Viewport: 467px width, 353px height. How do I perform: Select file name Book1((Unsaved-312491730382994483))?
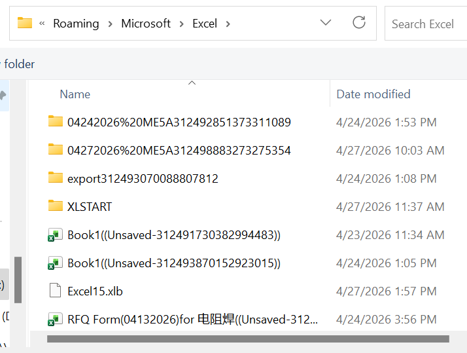(174, 235)
